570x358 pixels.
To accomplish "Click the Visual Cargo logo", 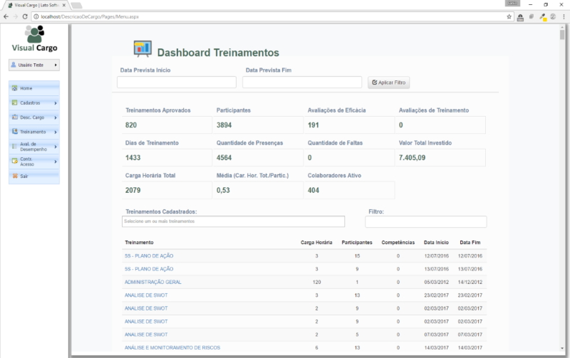I will (34, 38).
